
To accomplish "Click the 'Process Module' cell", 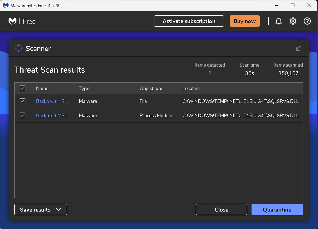I will [x=156, y=115].
